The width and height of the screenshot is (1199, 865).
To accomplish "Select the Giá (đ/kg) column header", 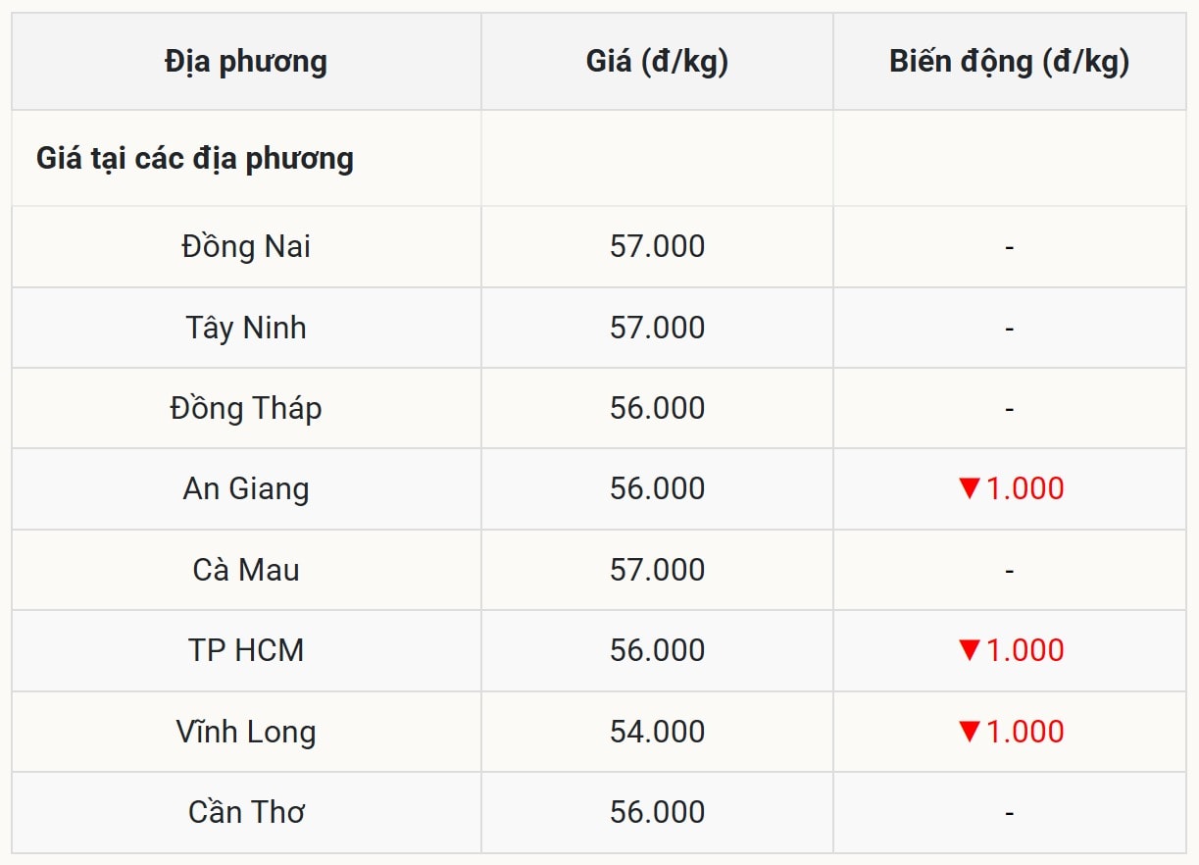I will click(657, 62).
